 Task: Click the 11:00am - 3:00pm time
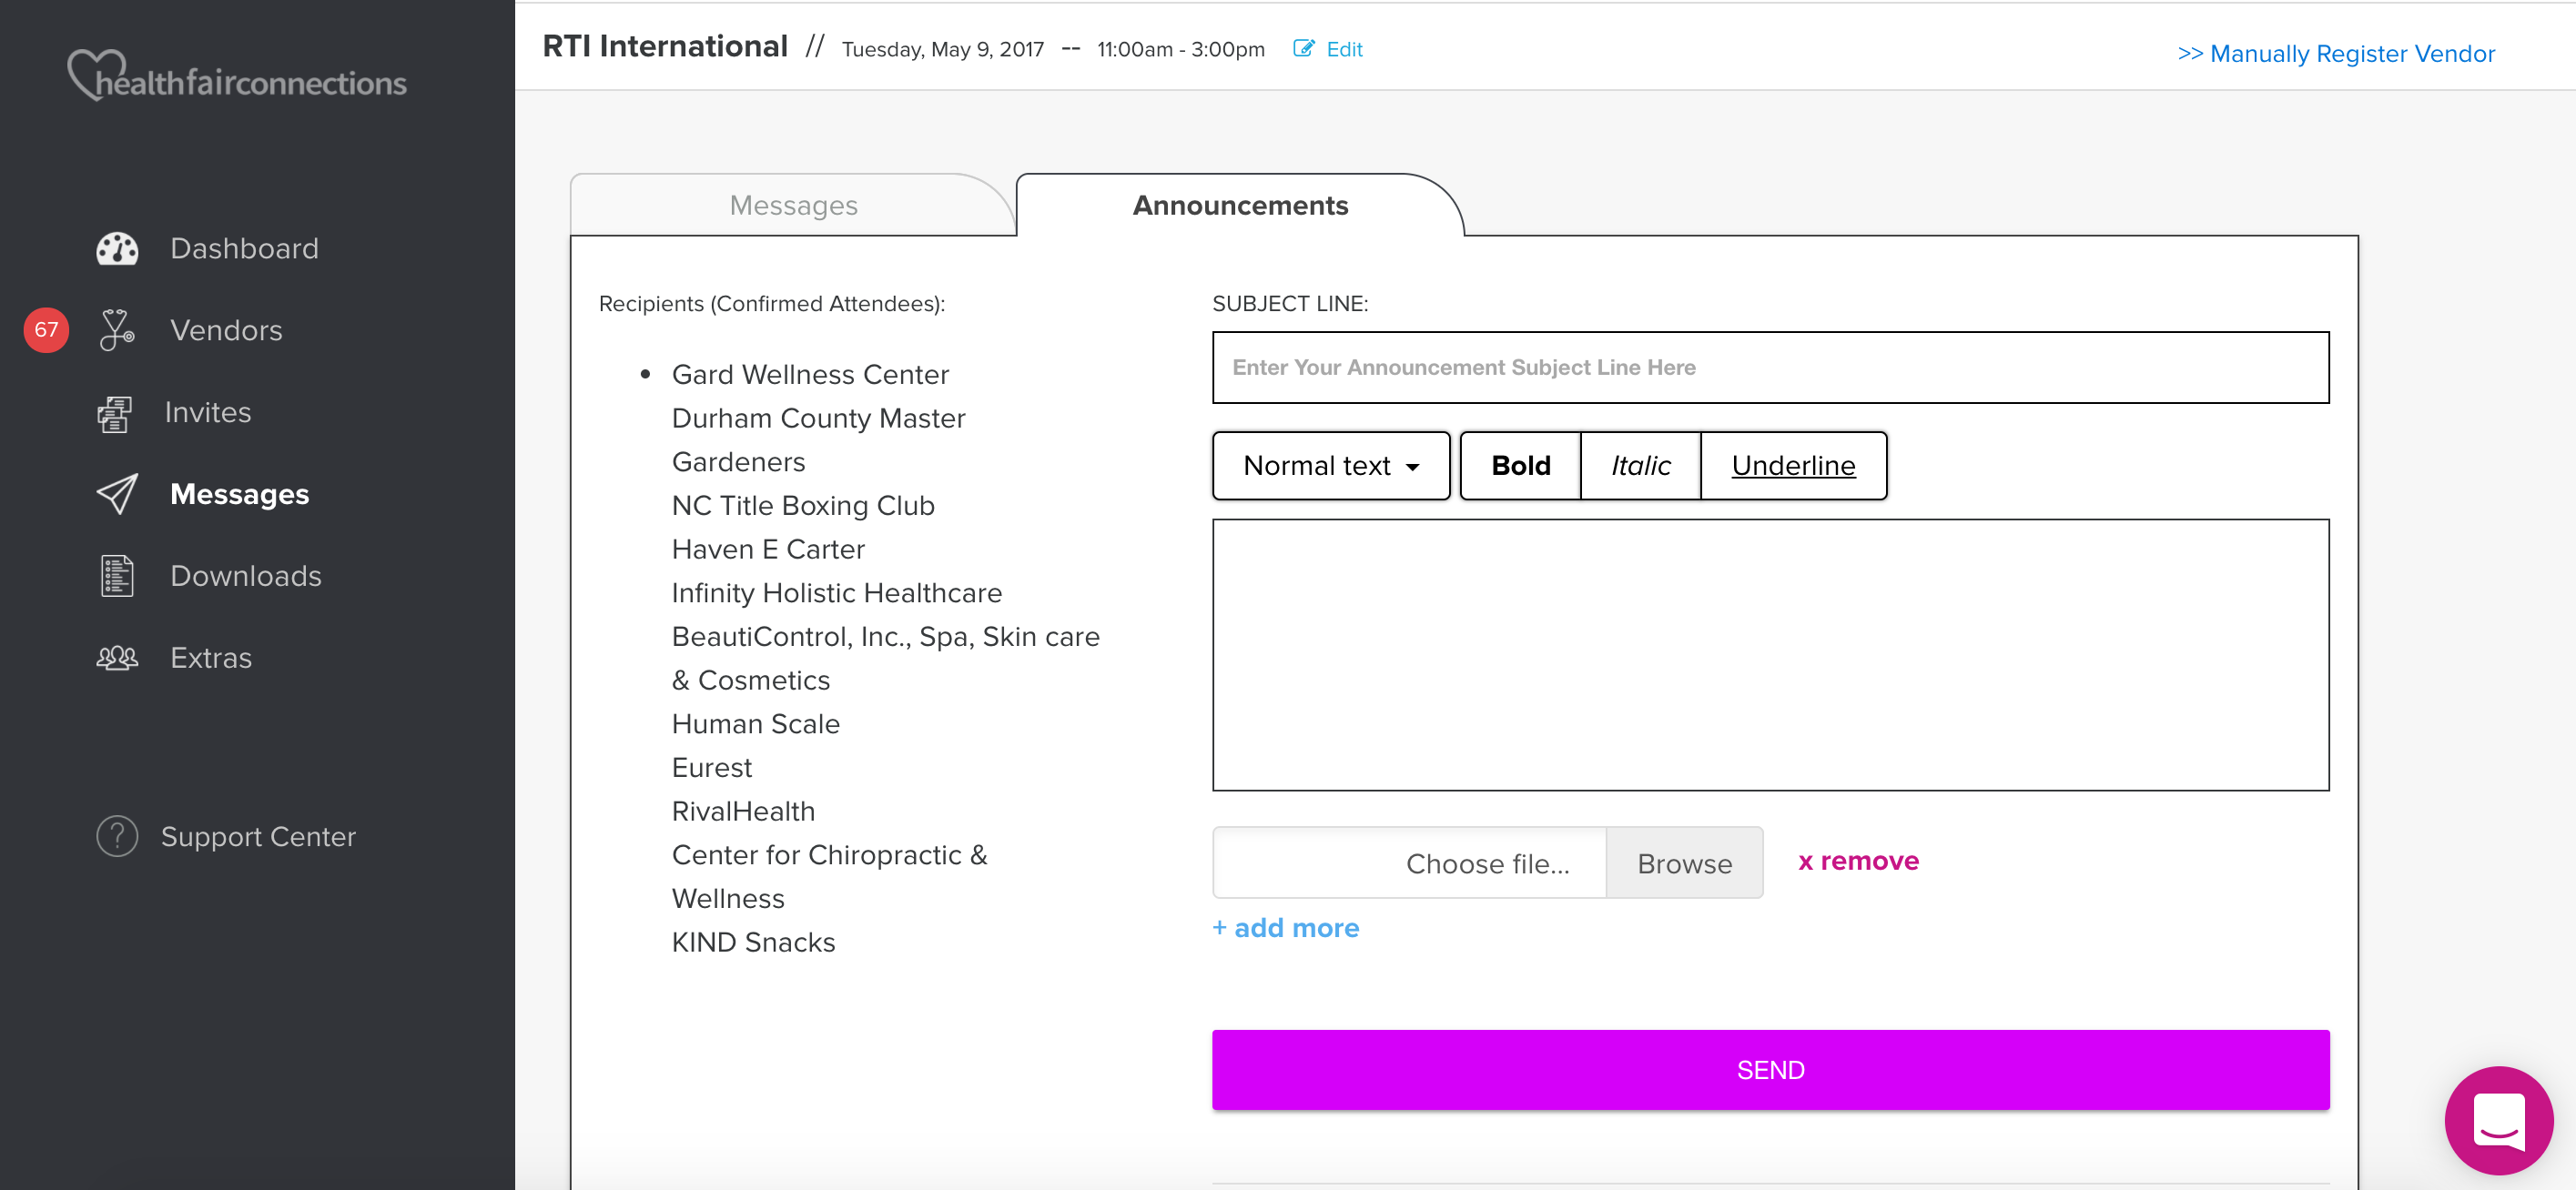click(1180, 49)
